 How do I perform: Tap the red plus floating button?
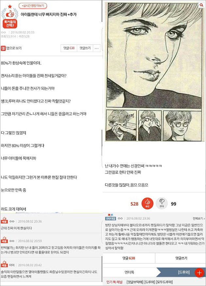pos(199,273)
